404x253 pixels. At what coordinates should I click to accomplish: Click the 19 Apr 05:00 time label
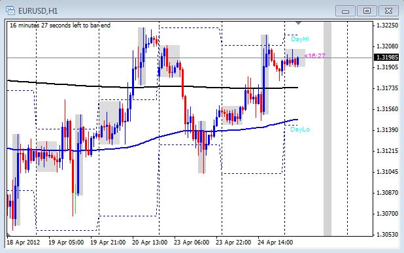tap(66, 243)
